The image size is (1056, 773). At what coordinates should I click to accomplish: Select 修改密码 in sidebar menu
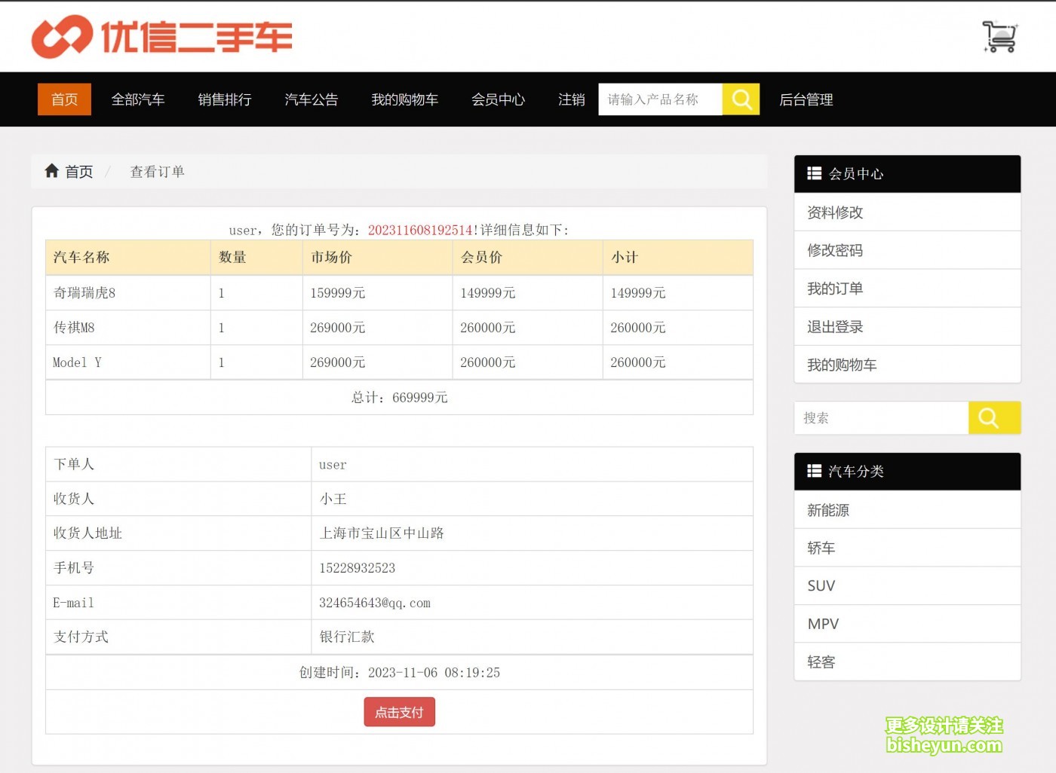click(835, 250)
